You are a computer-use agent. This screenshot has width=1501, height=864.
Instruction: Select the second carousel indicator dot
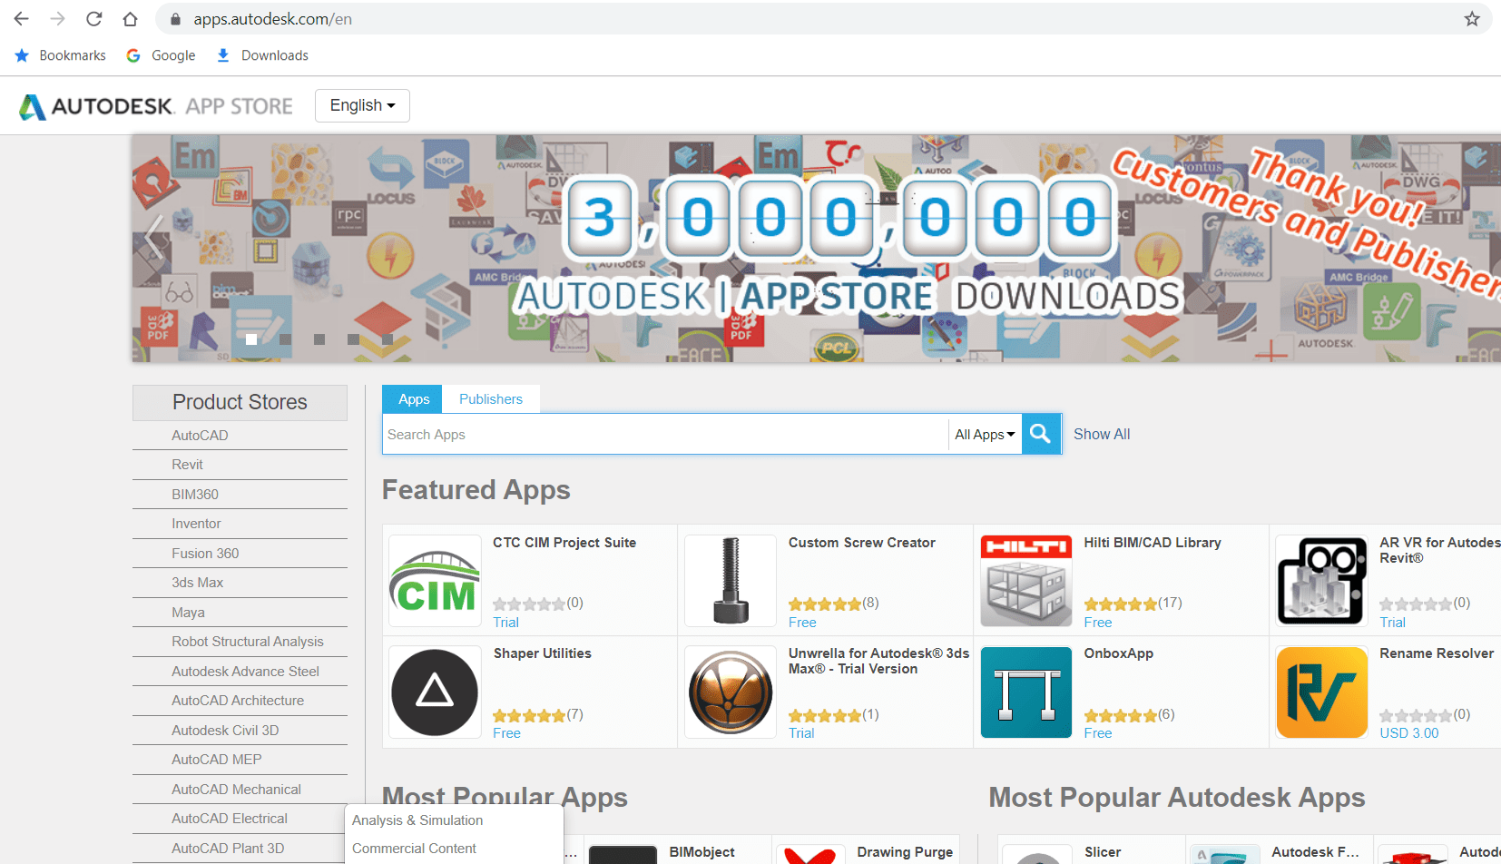tap(285, 339)
